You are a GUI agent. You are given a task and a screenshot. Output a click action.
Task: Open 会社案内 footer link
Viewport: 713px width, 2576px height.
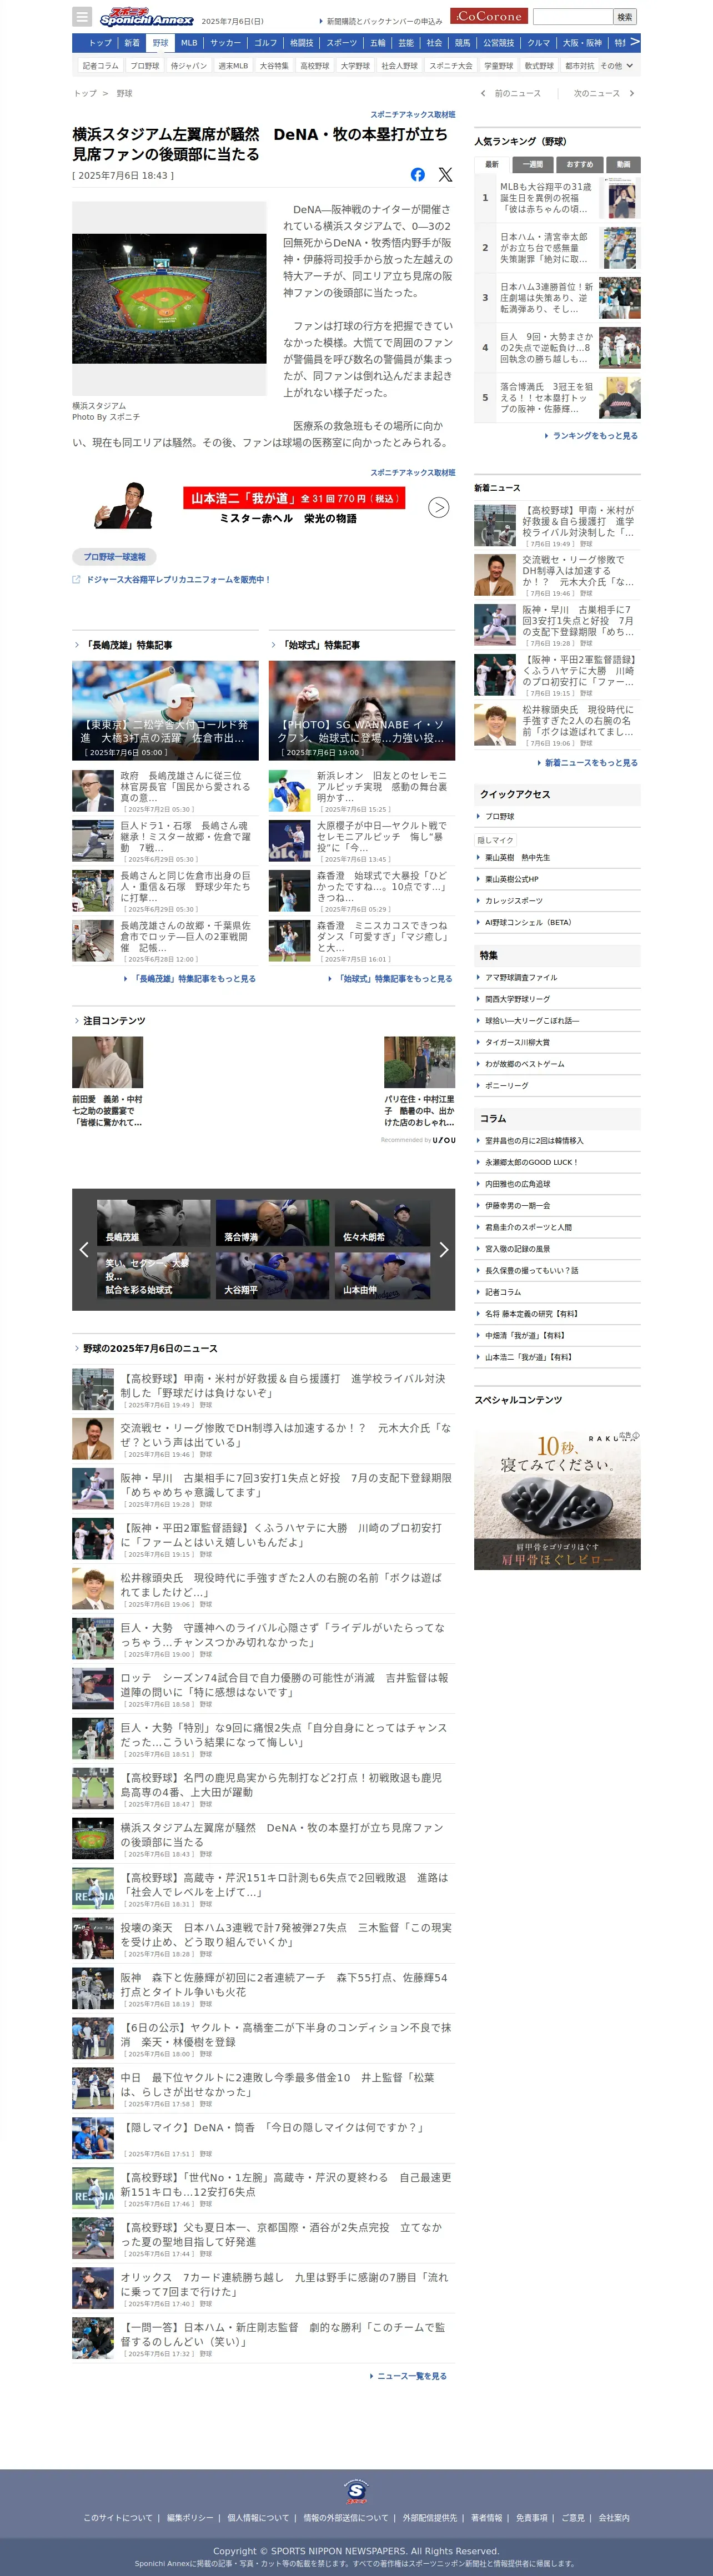(614, 2518)
